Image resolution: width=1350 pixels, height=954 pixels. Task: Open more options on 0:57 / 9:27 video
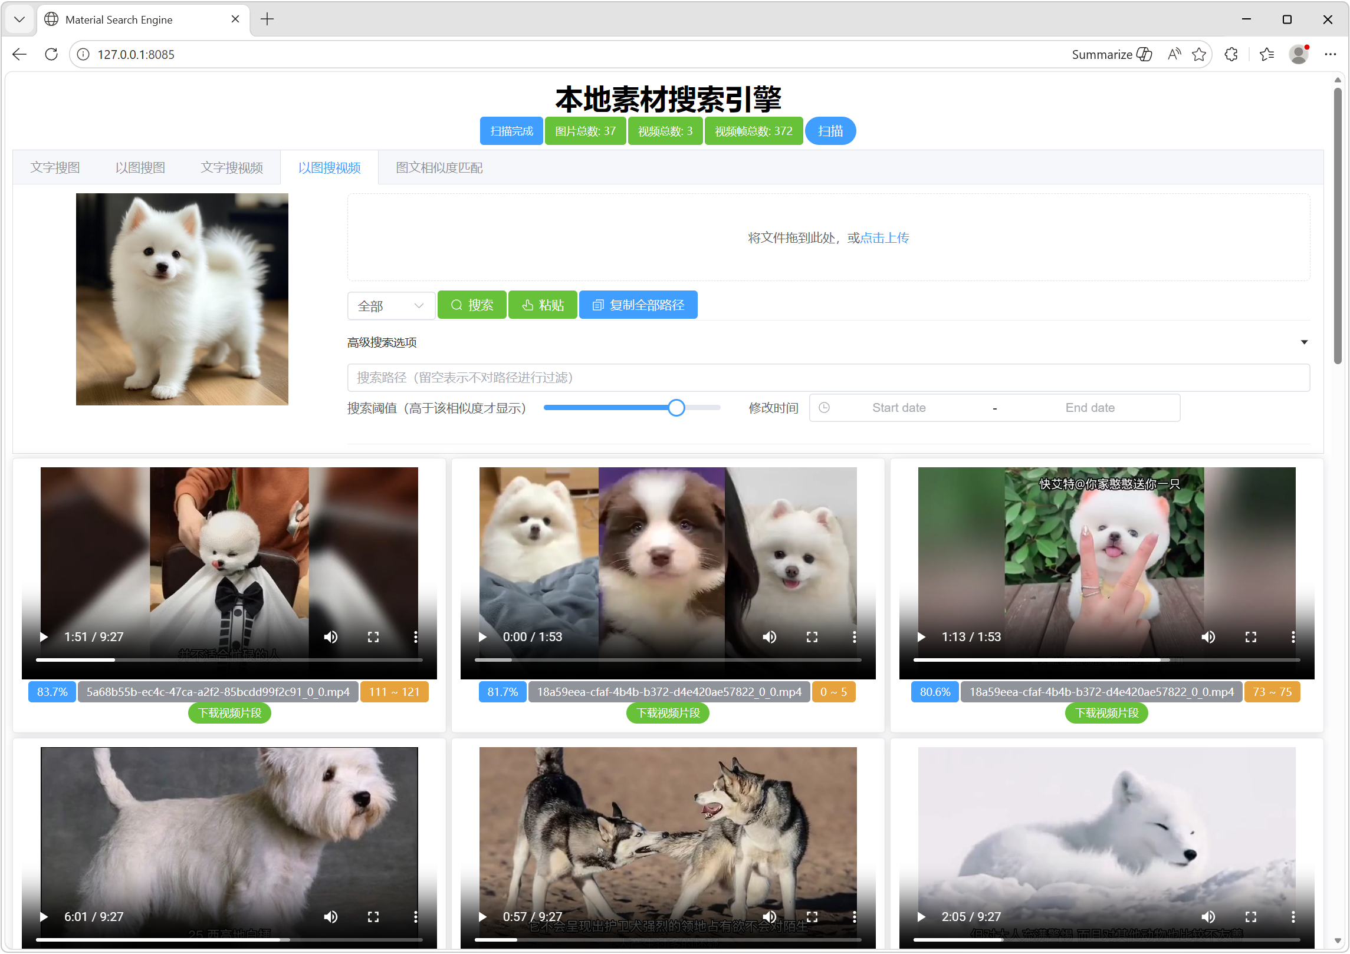(x=855, y=917)
